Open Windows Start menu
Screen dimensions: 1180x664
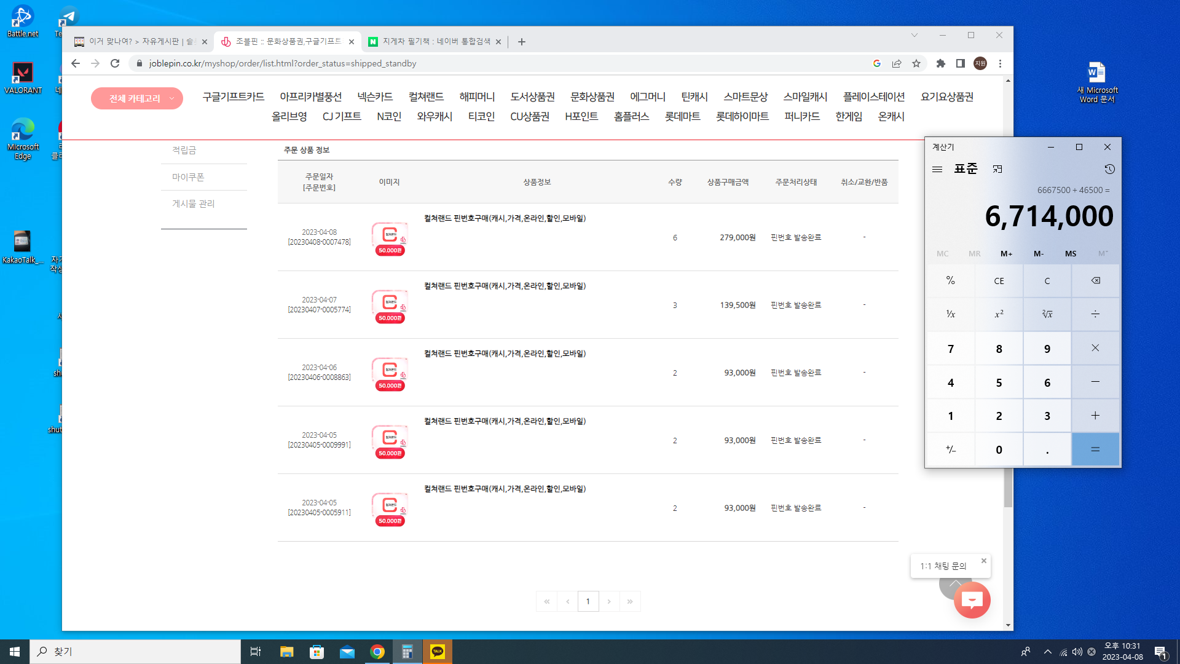coord(15,652)
